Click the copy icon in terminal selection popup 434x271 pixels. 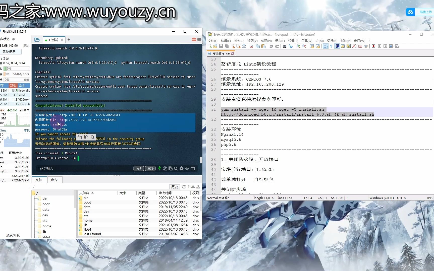(80, 137)
